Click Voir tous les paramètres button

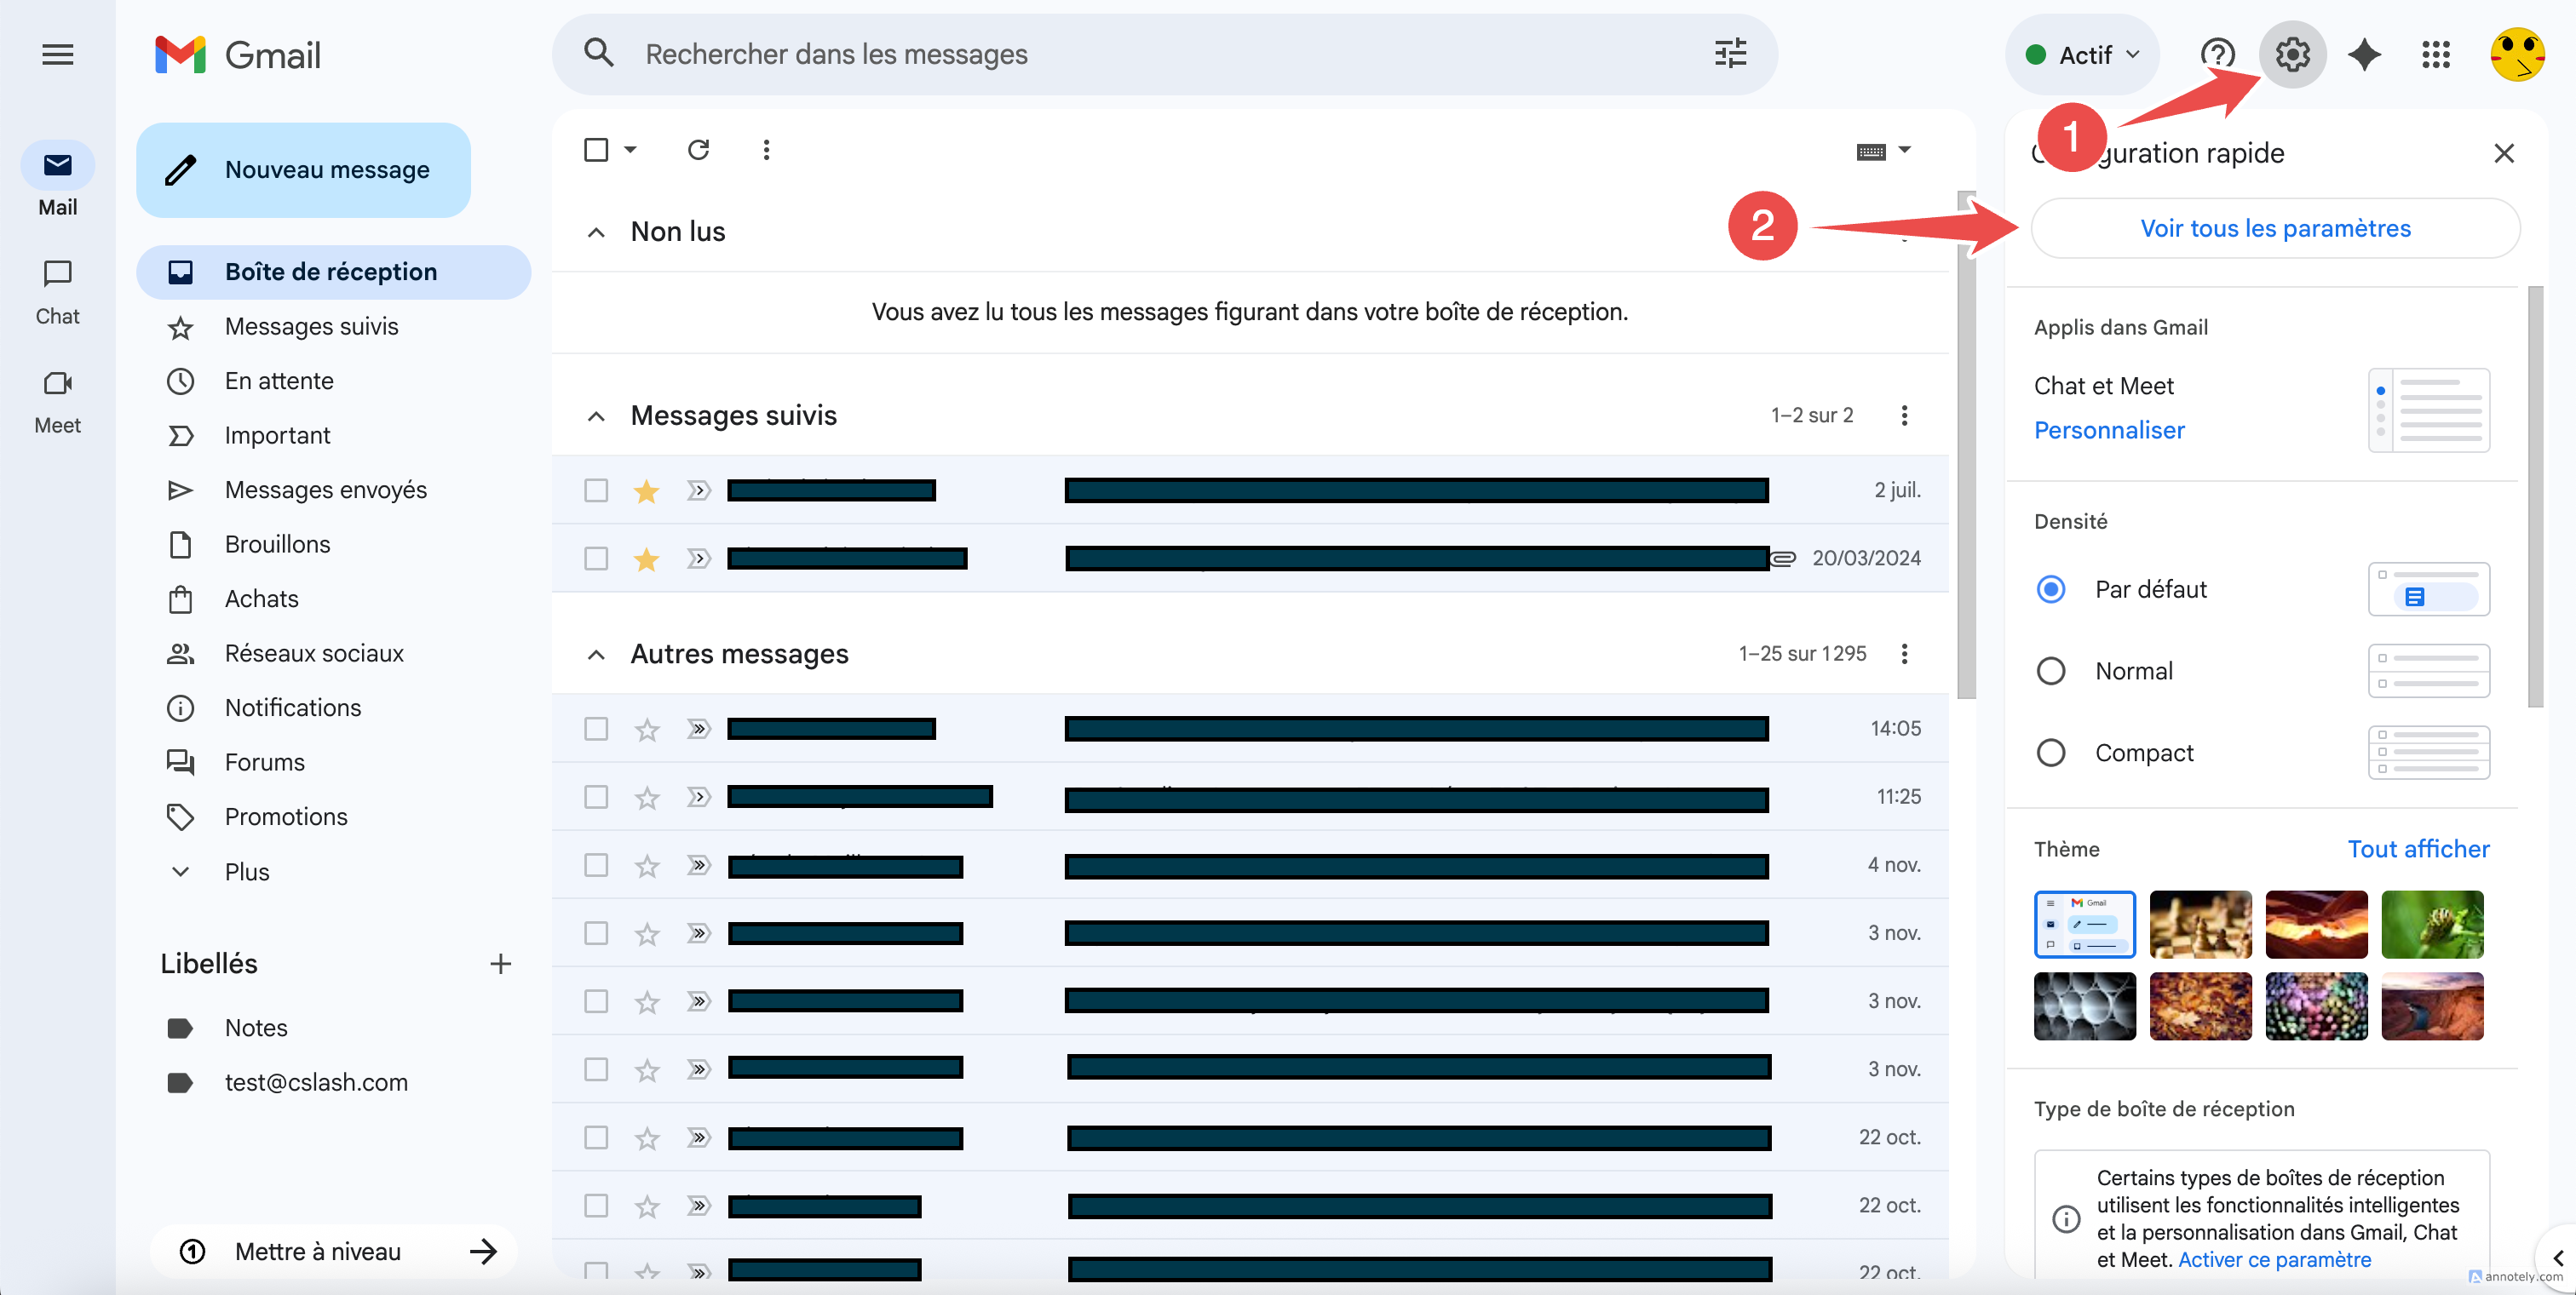tap(2274, 229)
